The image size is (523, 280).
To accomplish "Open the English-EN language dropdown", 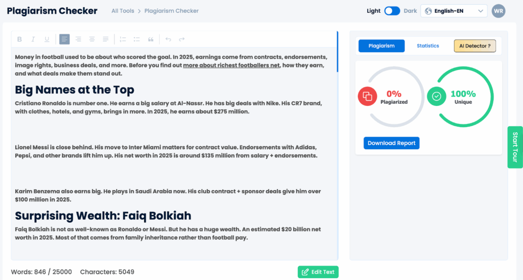I will point(454,11).
